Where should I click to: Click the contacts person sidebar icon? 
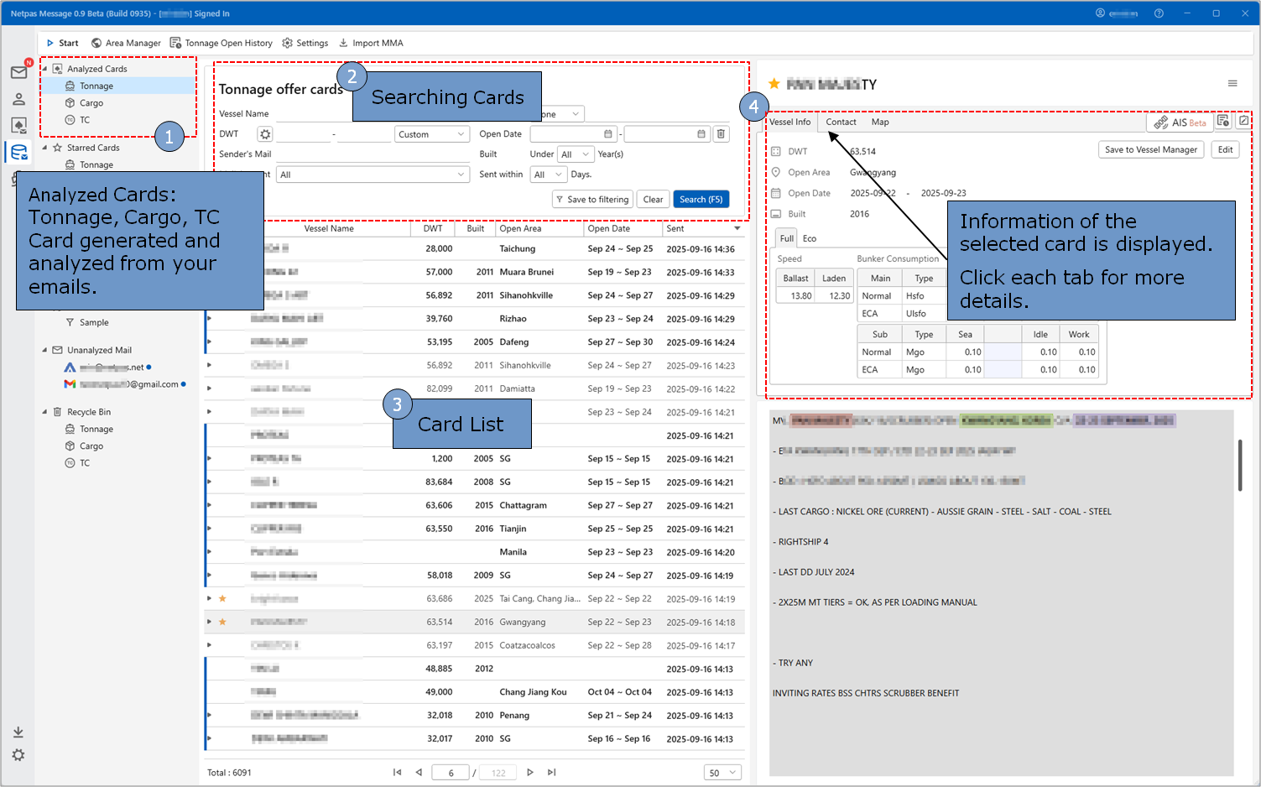18,99
